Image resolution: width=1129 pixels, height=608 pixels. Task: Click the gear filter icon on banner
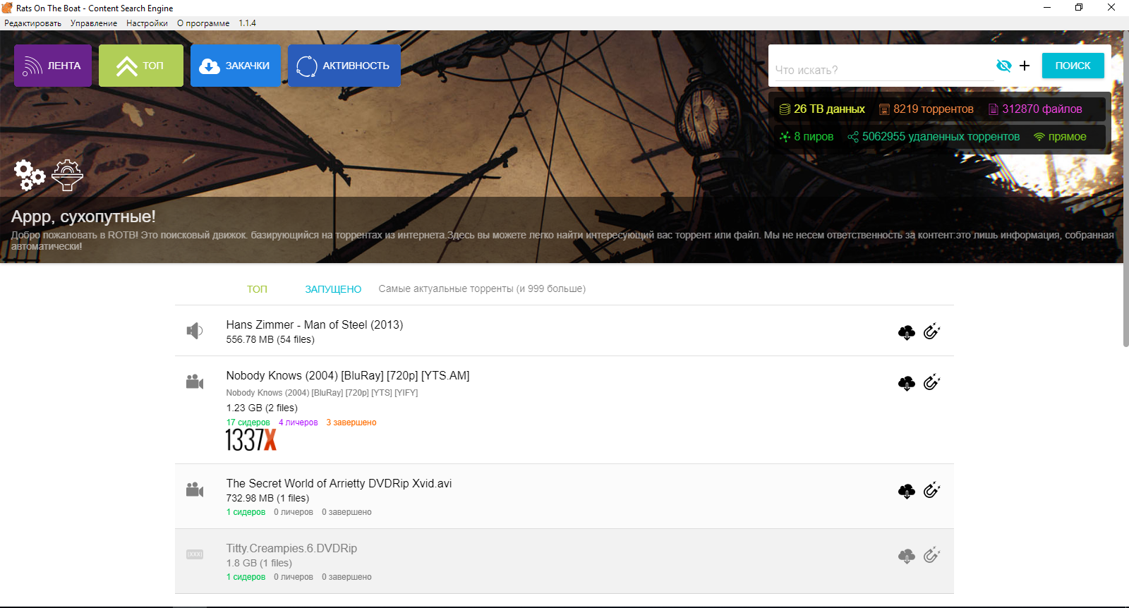point(68,175)
